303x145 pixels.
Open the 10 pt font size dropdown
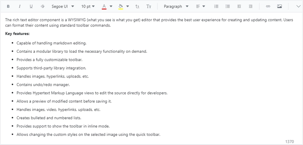click(88, 6)
